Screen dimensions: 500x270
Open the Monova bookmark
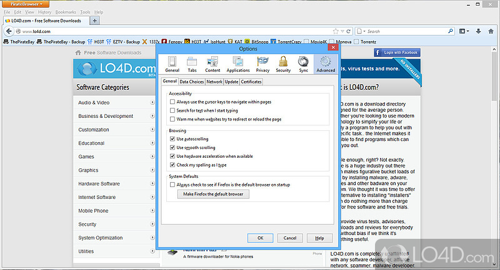[341, 42]
